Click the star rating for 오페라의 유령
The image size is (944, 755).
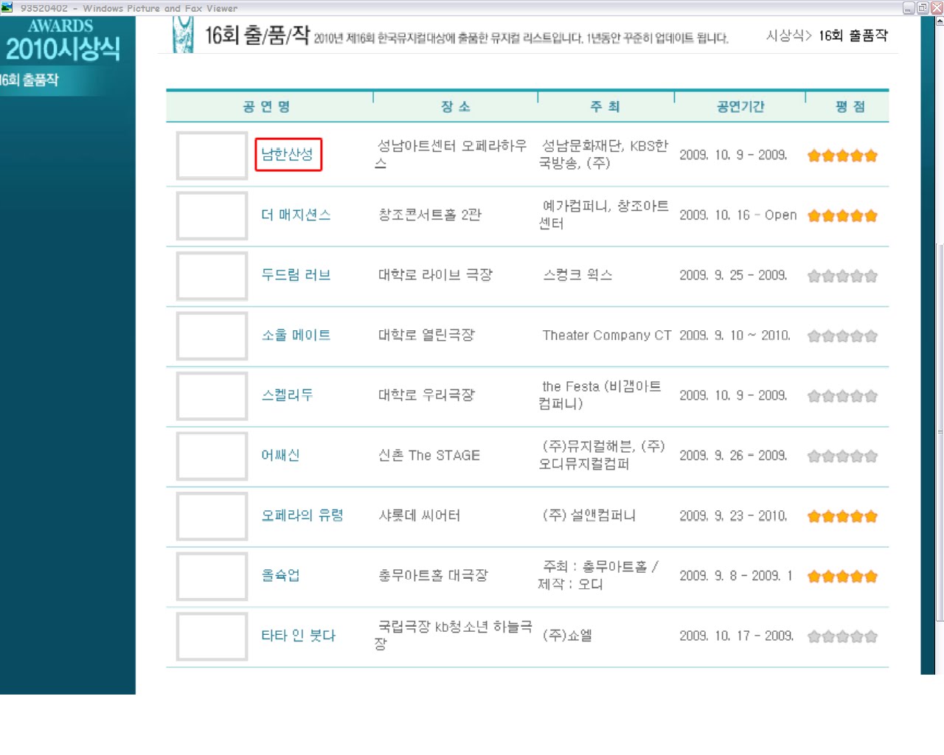pos(843,517)
